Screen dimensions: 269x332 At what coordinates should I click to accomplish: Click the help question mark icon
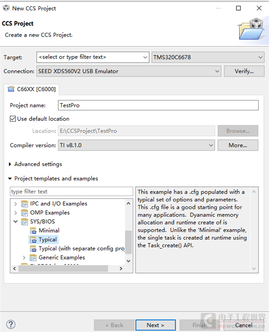11,324
